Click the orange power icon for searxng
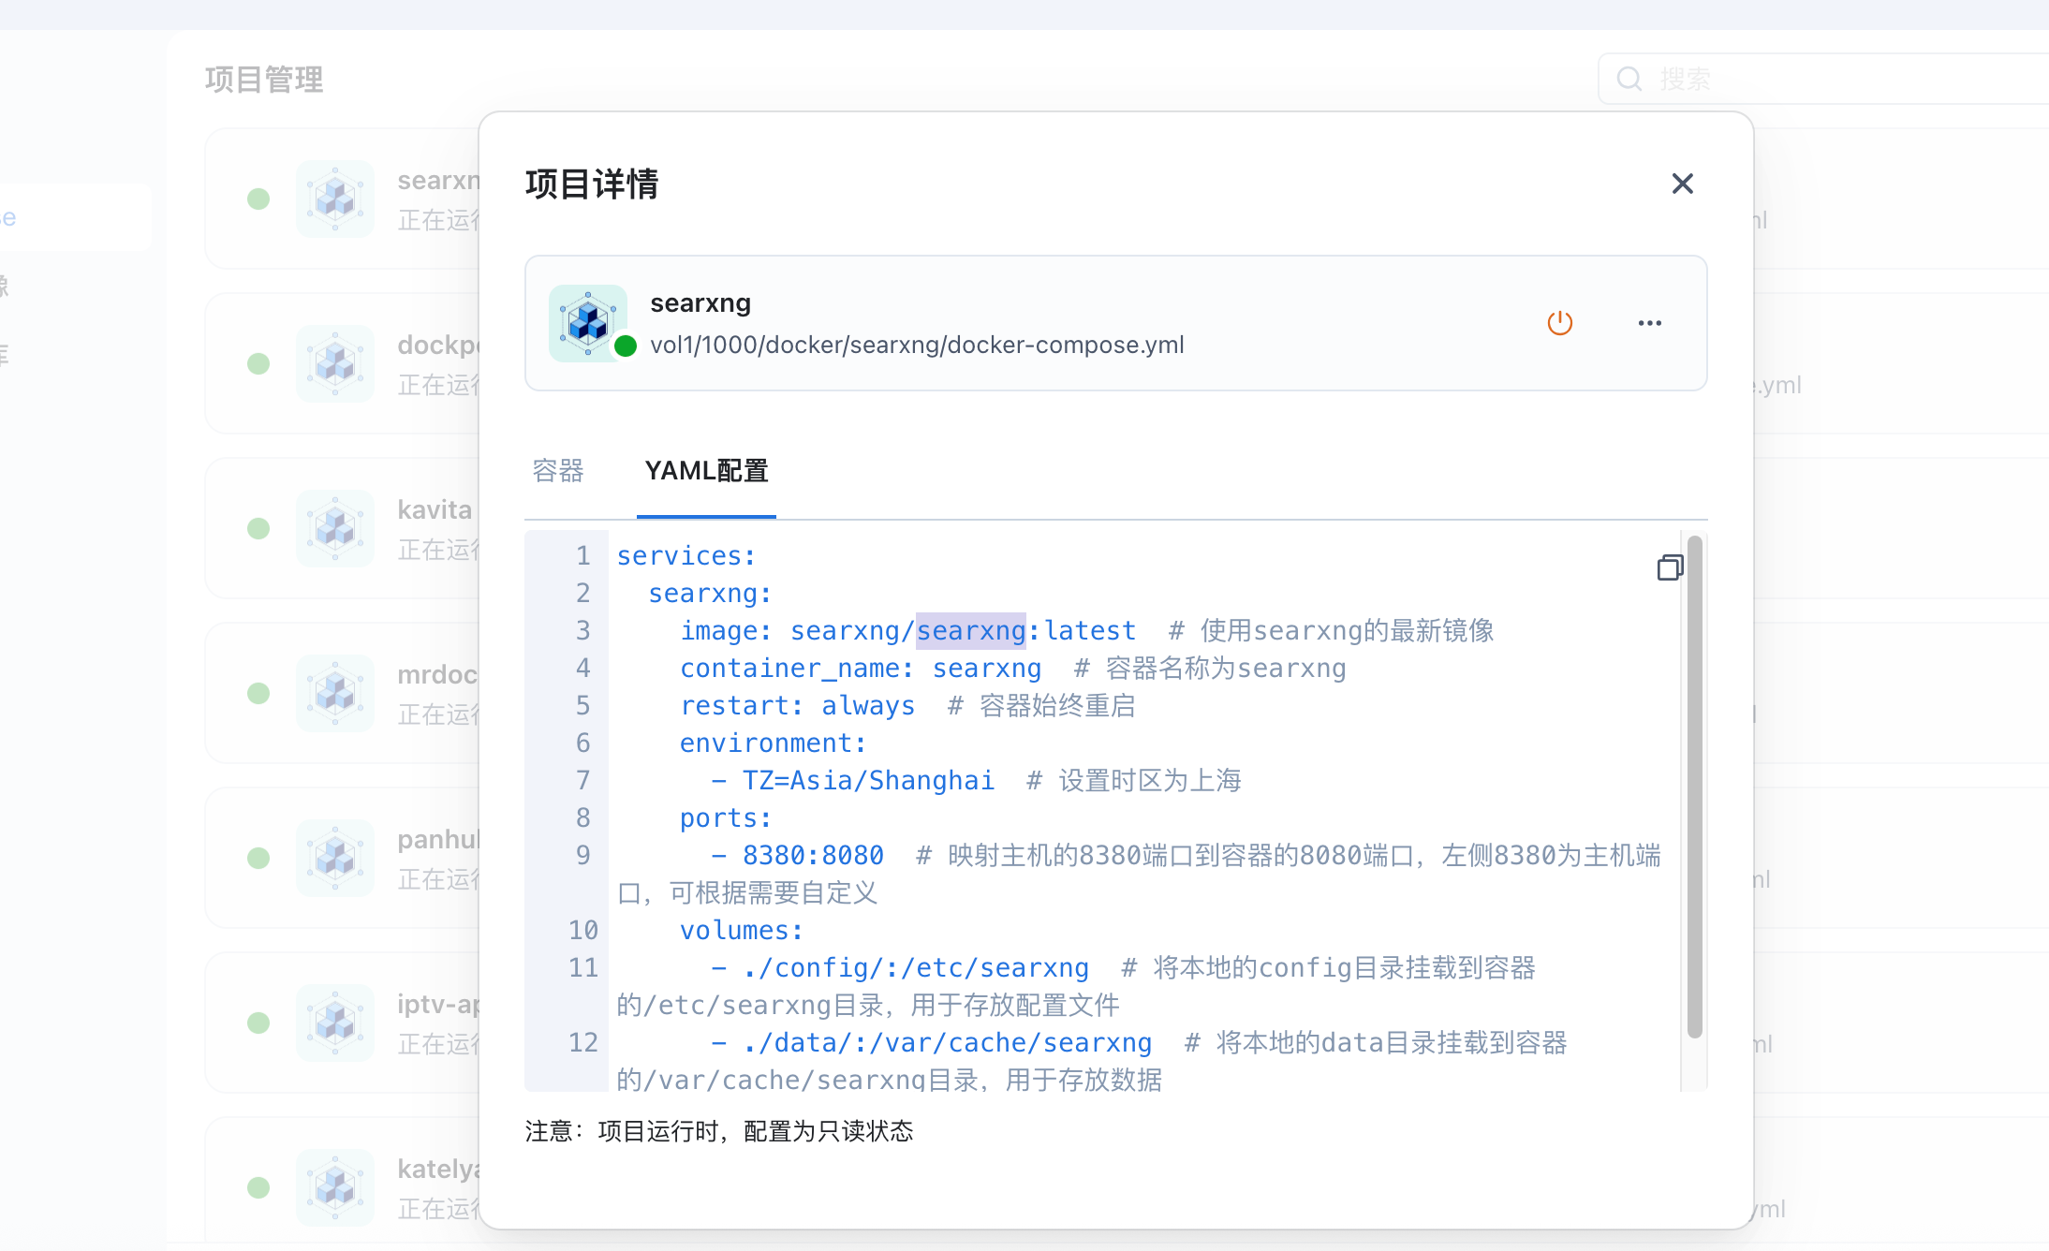 1559,322
